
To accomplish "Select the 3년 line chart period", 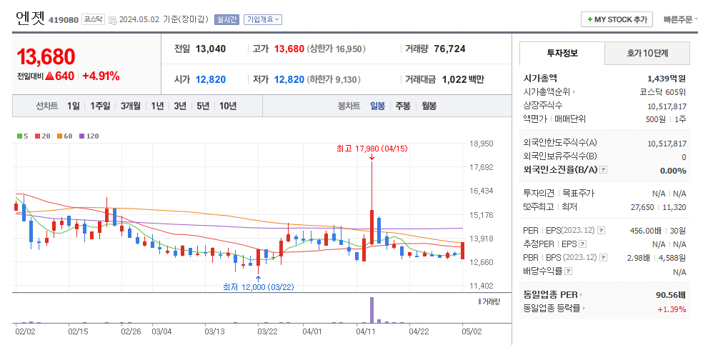I will tap(180, 106).
